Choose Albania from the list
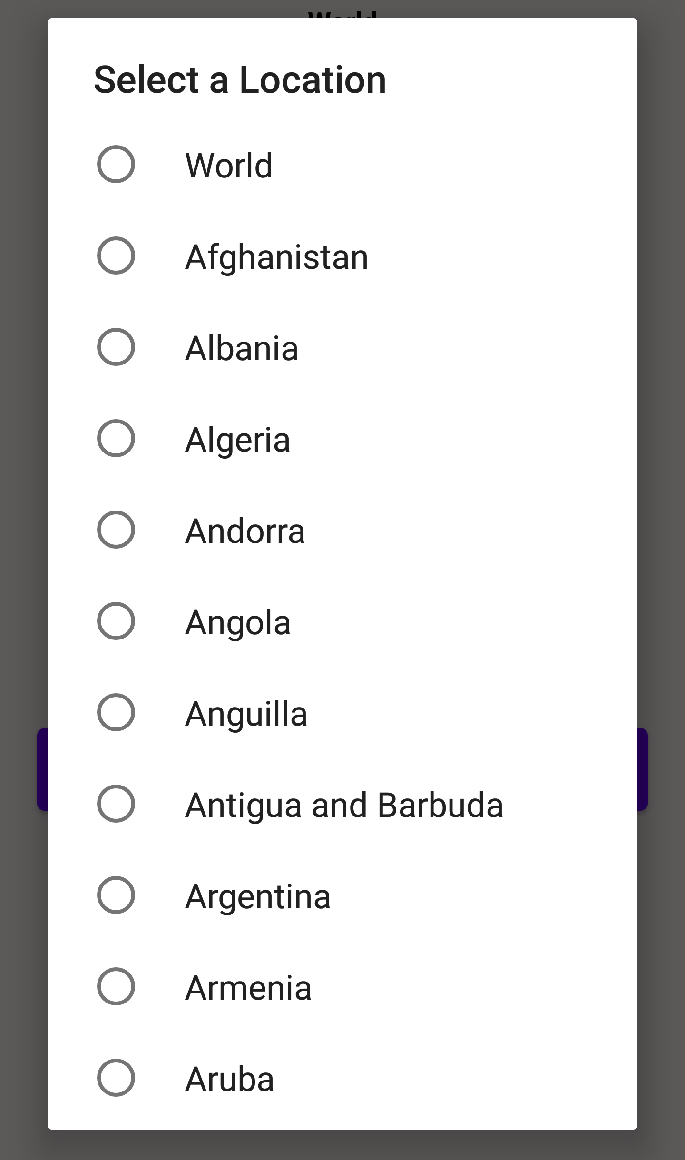685x1160 pixels. tap(116, 348)
